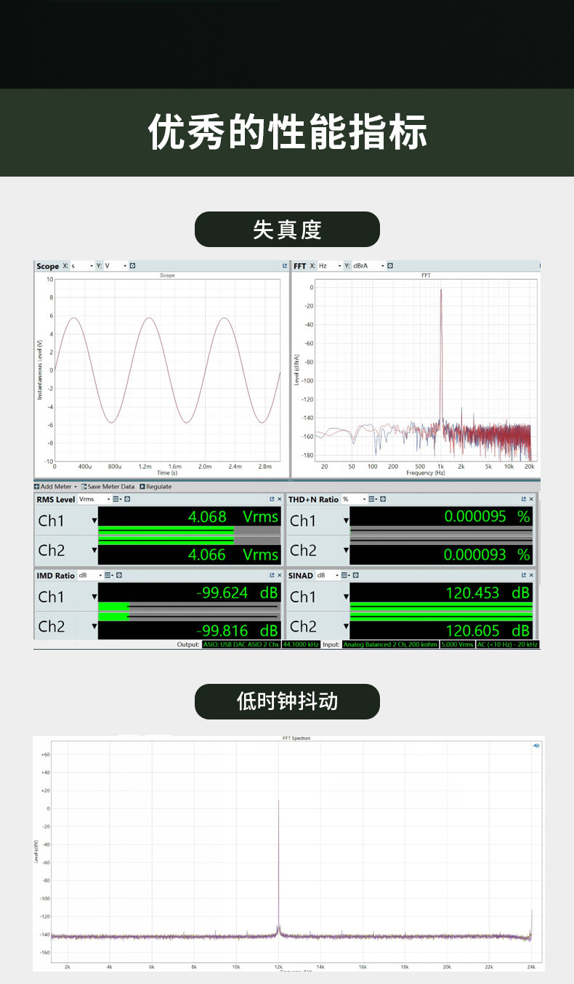The height and width of the screenshot is (984, 574).
Task: Click the Scope sine waveform graph
Action: pos(168,370)
